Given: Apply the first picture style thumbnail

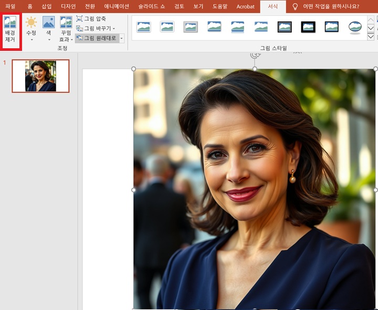Looking at the screenshot, I should click(x=143, y=27).
